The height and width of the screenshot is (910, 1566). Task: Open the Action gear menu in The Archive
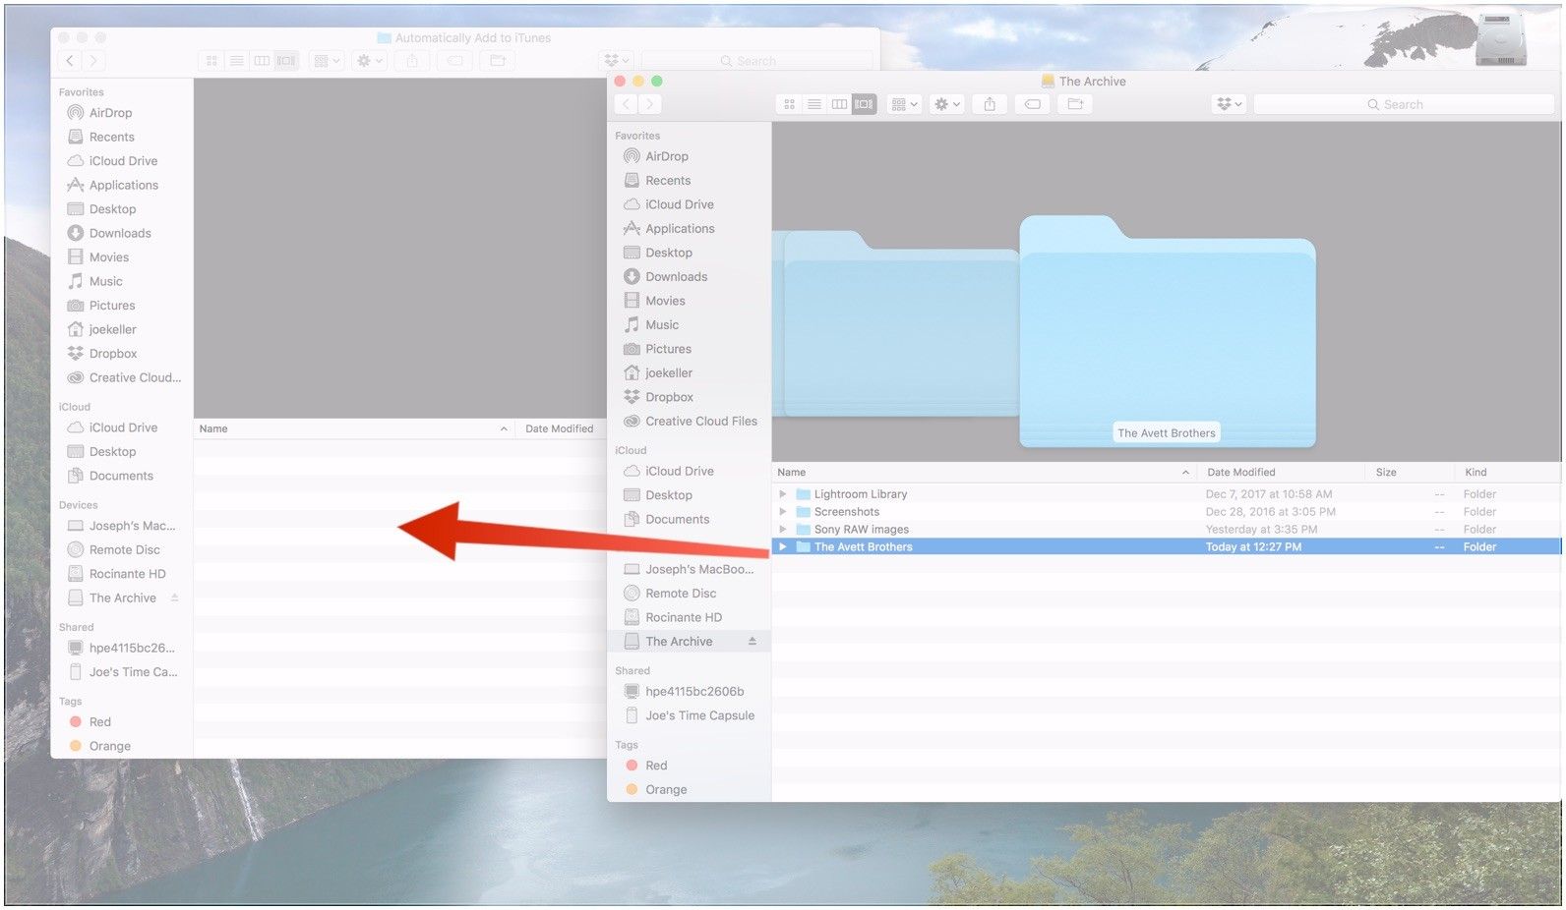click(x=946, y=104)
